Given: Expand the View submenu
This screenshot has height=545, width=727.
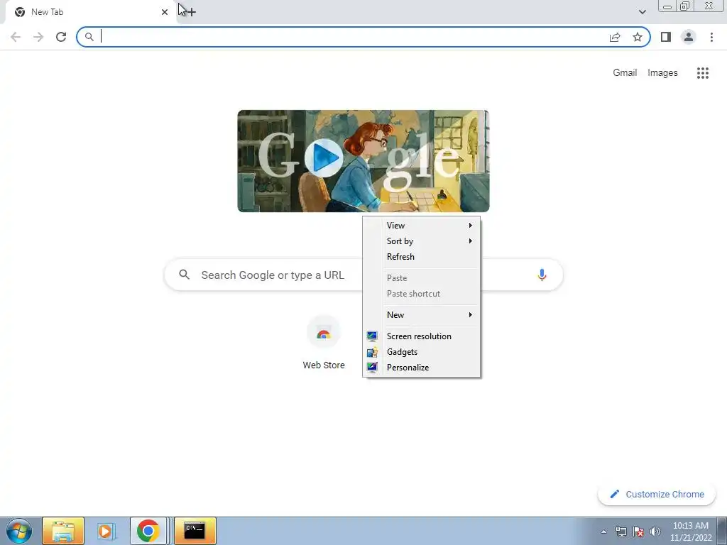Looking at the screenshot, I should coord(421,225).
